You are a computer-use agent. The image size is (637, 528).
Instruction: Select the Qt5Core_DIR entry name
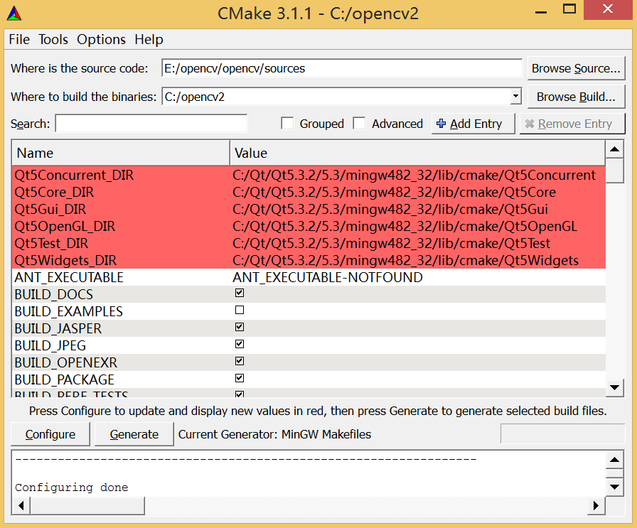pos(54,192)
